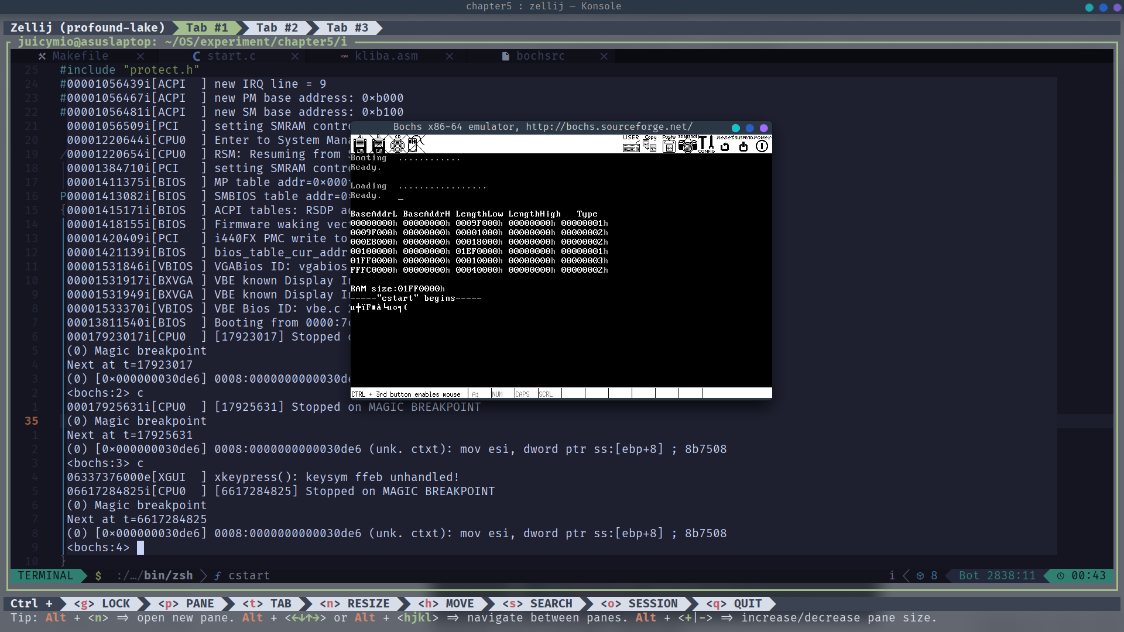The width and height of the screenshot is (1124, 632).
Task: Switch to Zellij Tab #2
Action: click(x=277, y=28)
